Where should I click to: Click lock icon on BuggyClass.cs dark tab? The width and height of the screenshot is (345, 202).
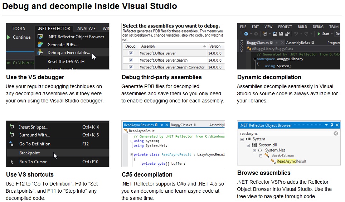(271, 43)
